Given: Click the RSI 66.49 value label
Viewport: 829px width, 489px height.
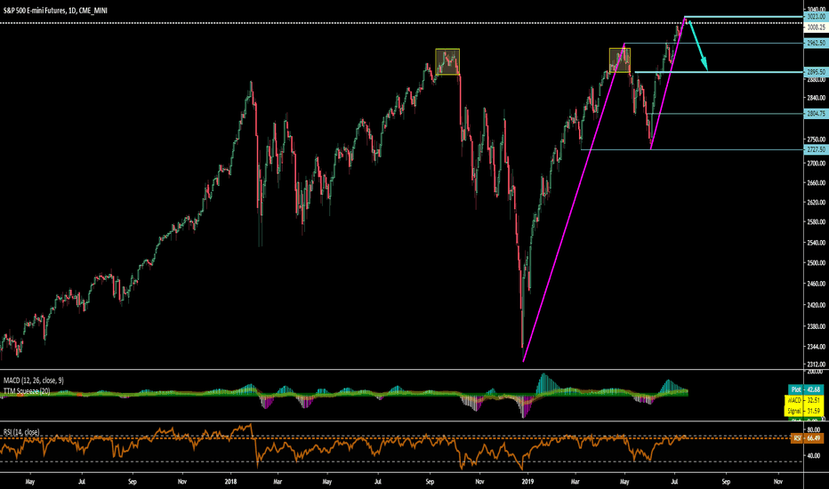Looking at the screenshot, I should (x=808, y=438).
